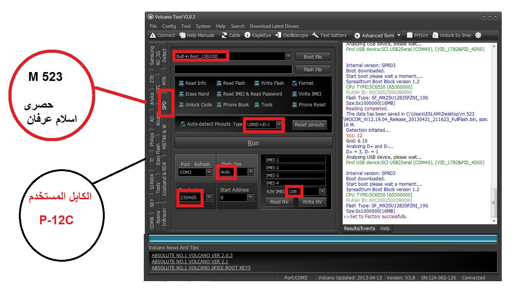The image size is (526, 296).
Task: Click the IMEI-1 input field
Action: tap(295, 160)
